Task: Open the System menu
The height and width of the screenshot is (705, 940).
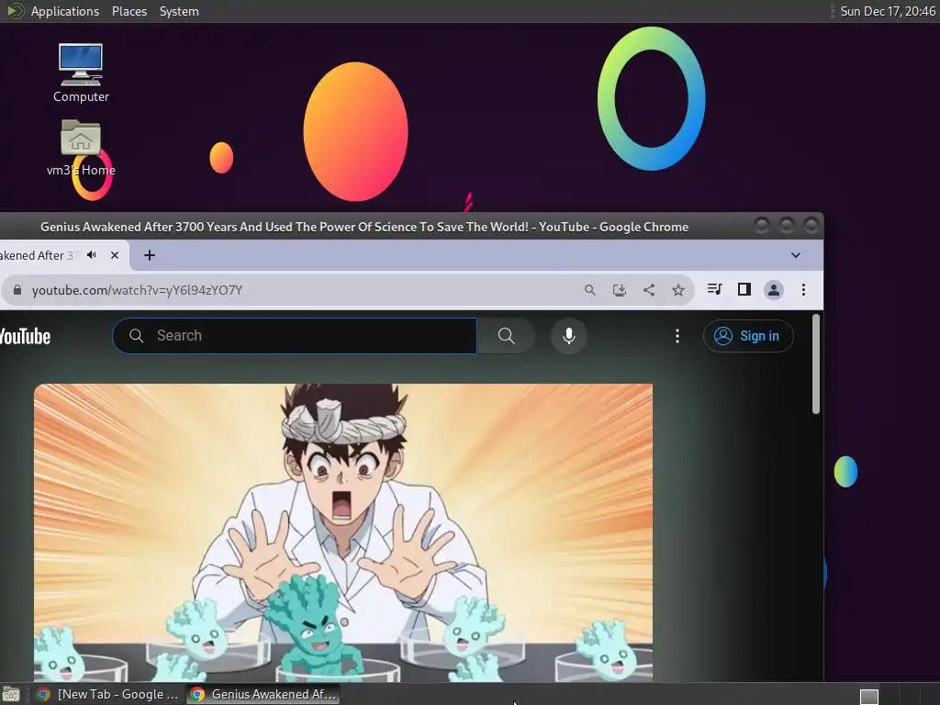Action: click(x=179, y=11)
